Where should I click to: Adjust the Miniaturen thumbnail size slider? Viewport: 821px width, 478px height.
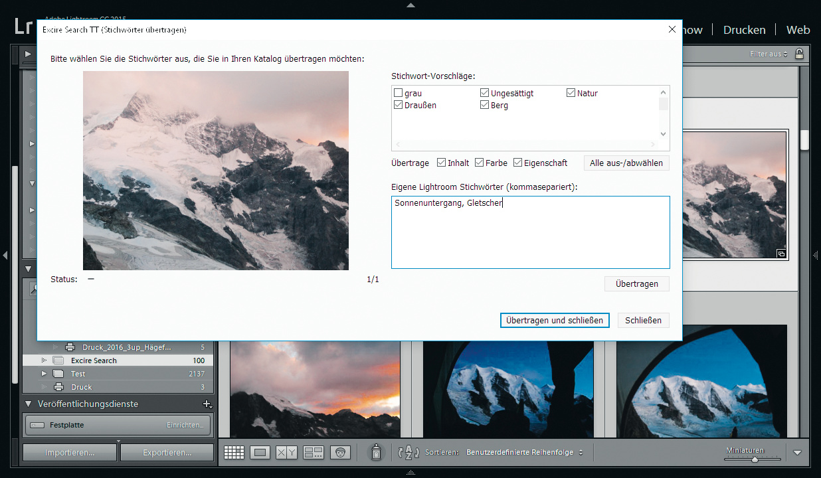(x=755, y=459)
